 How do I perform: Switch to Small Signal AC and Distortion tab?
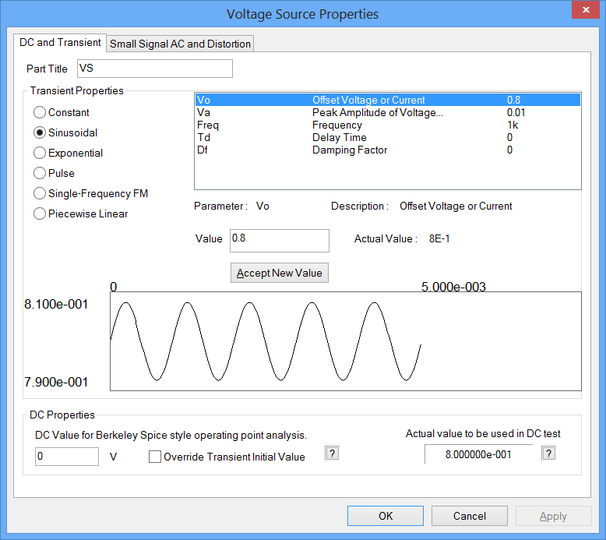coord(180,44)
